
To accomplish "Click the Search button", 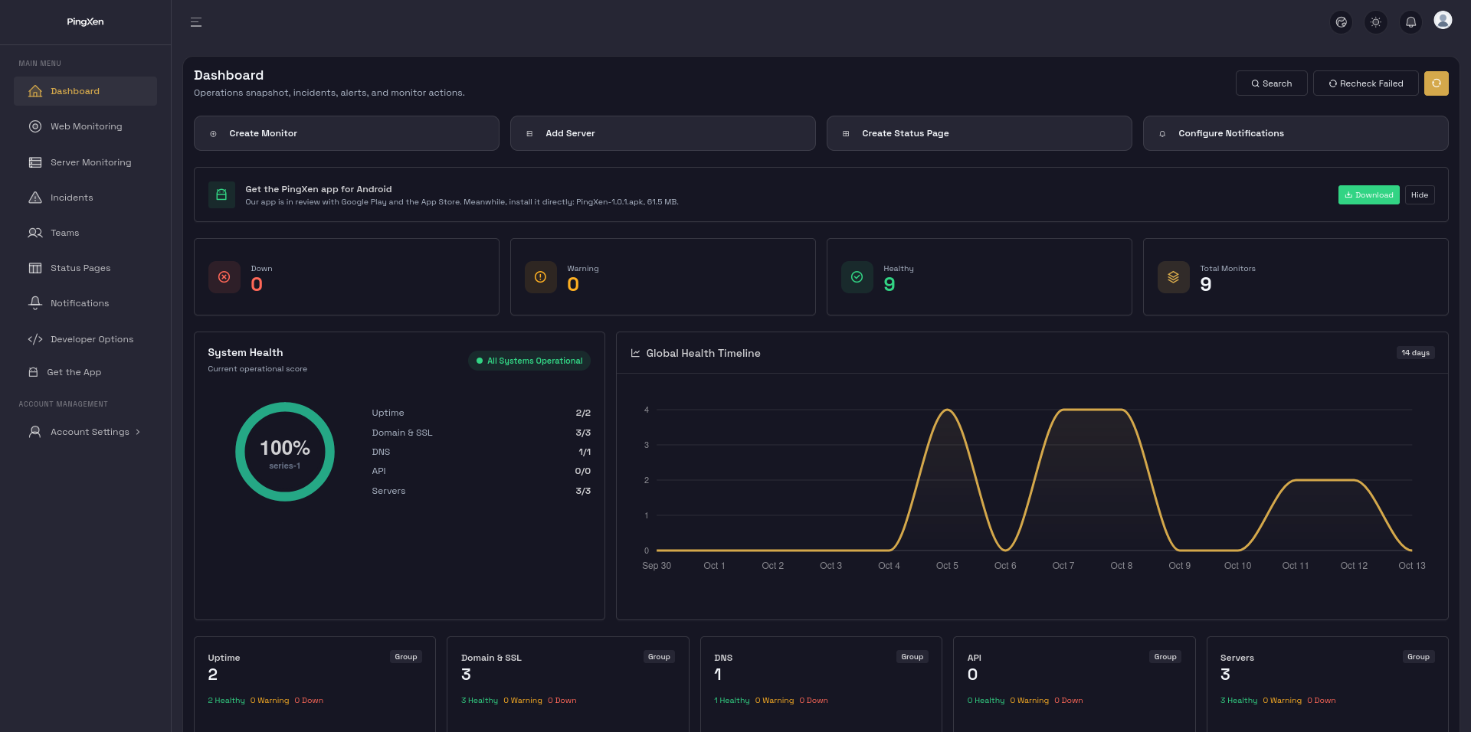I will click(x=1272, y=83).
